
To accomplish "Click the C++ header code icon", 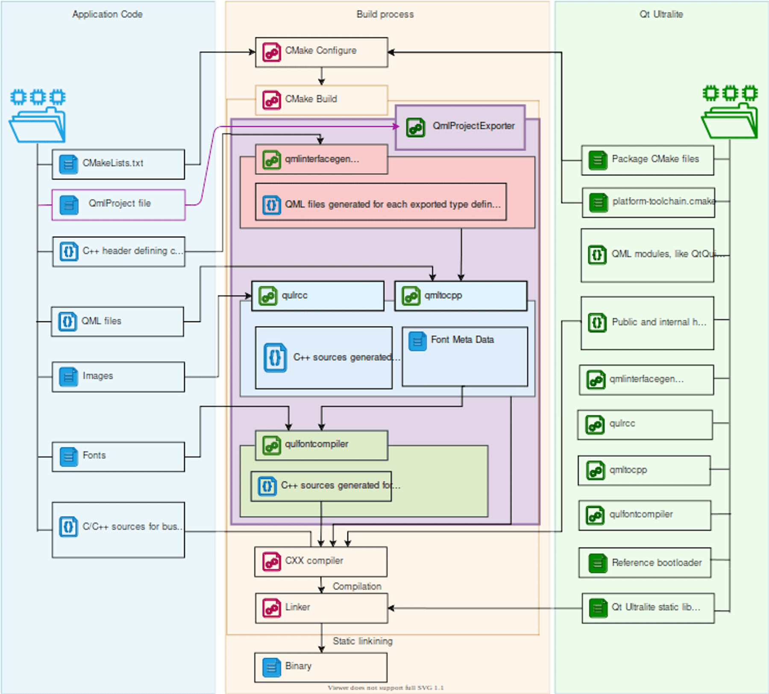I will (68, 252).
